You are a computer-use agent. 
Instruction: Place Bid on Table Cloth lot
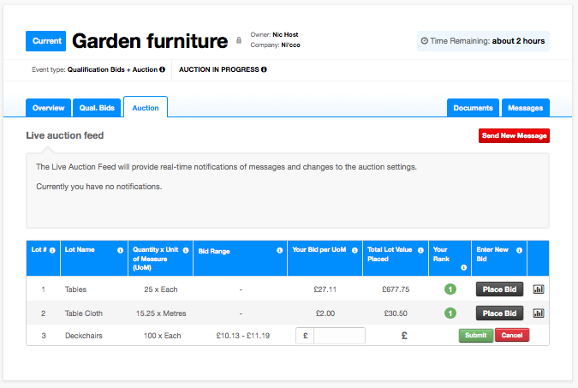tap(499, 313)
